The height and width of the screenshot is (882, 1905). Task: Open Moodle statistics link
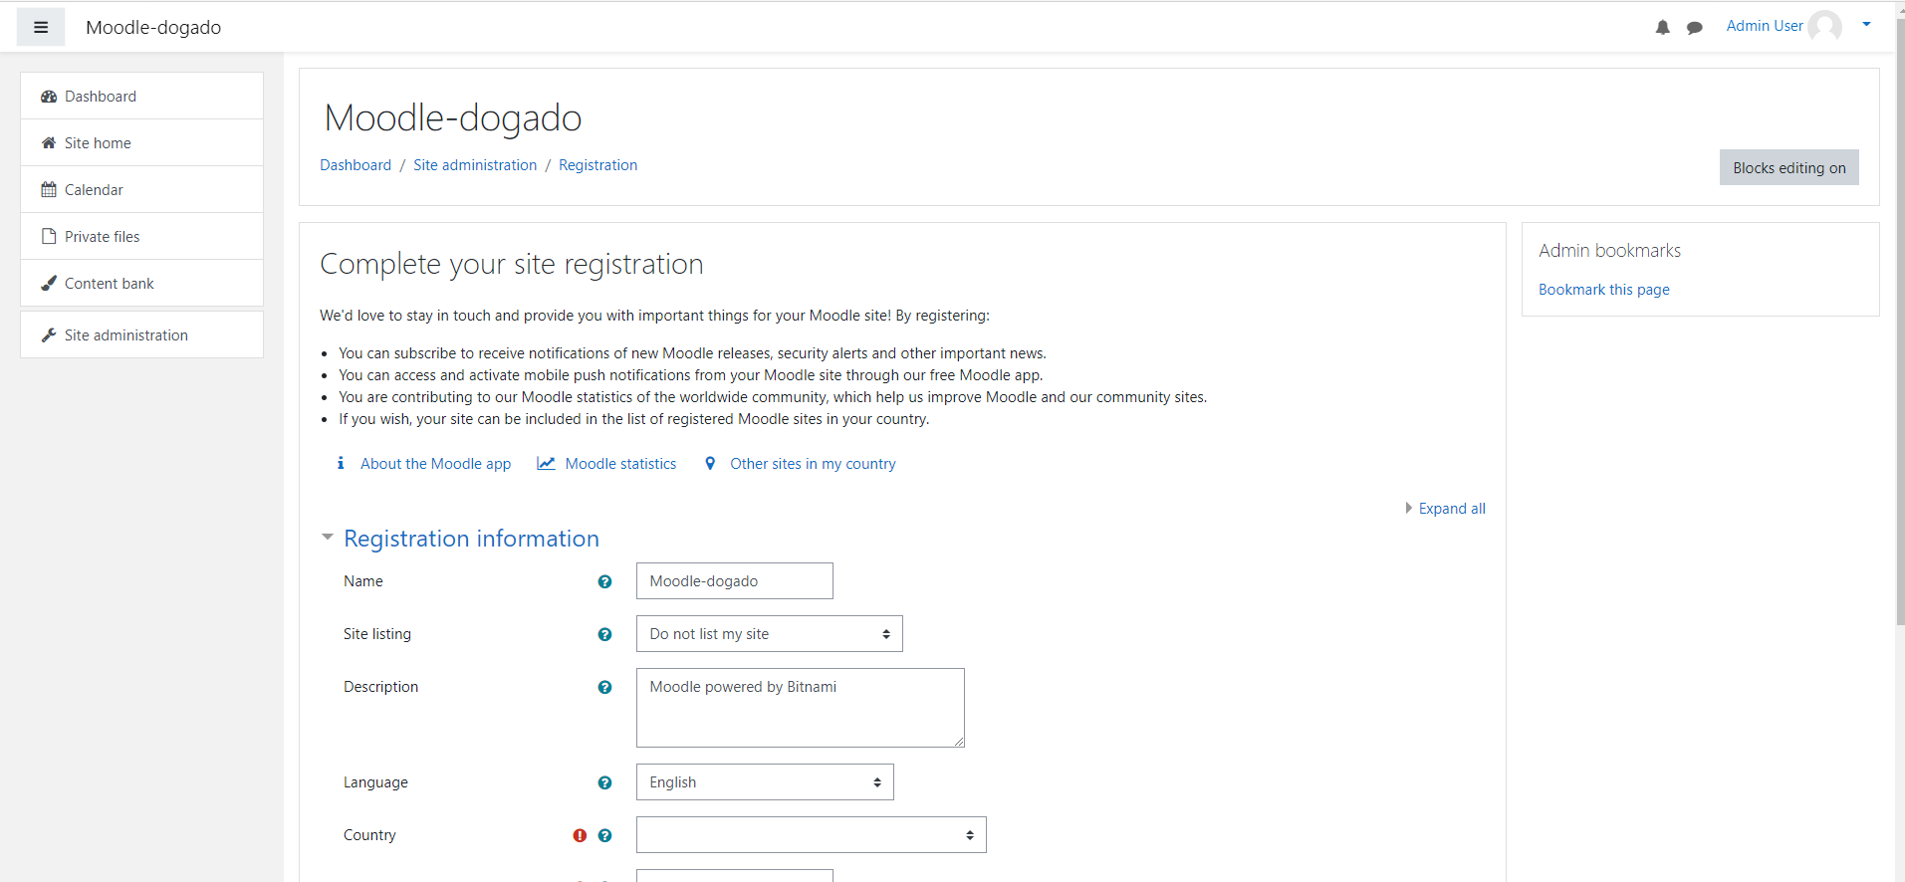pyautogui.click(x=620, y=464)
